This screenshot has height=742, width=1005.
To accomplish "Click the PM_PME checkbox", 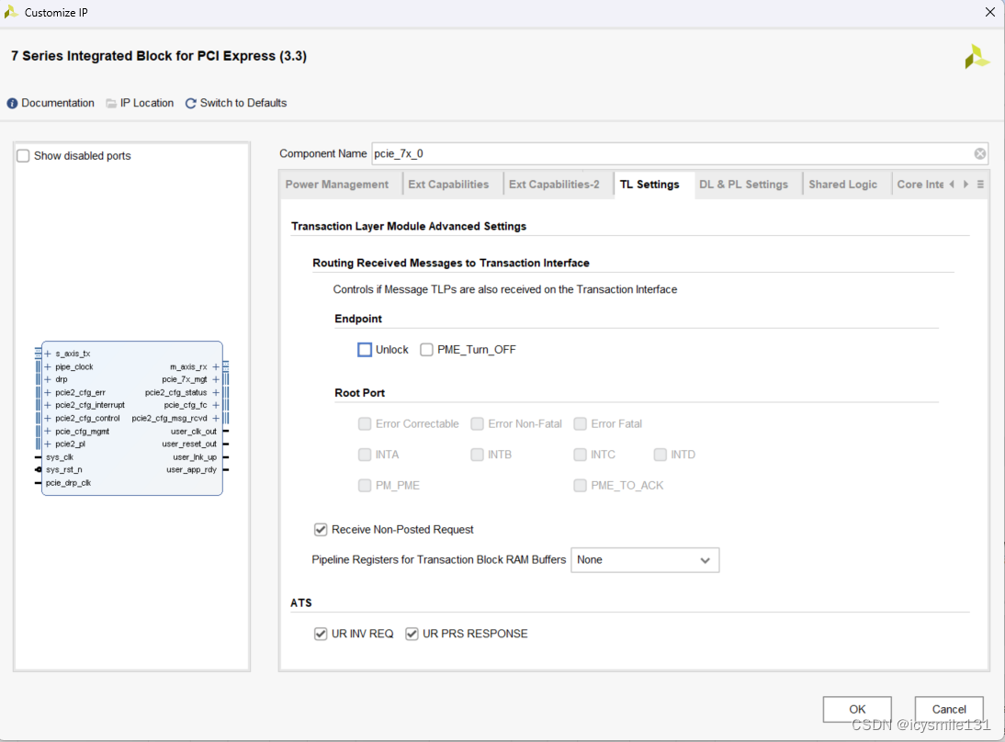I will pos(365,486).
